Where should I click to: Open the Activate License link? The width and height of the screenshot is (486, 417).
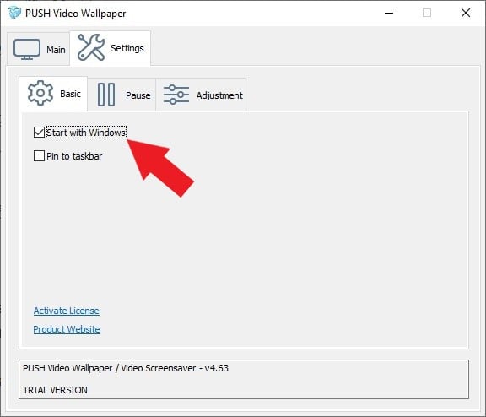pyautogui.click(x=67, y=311)
